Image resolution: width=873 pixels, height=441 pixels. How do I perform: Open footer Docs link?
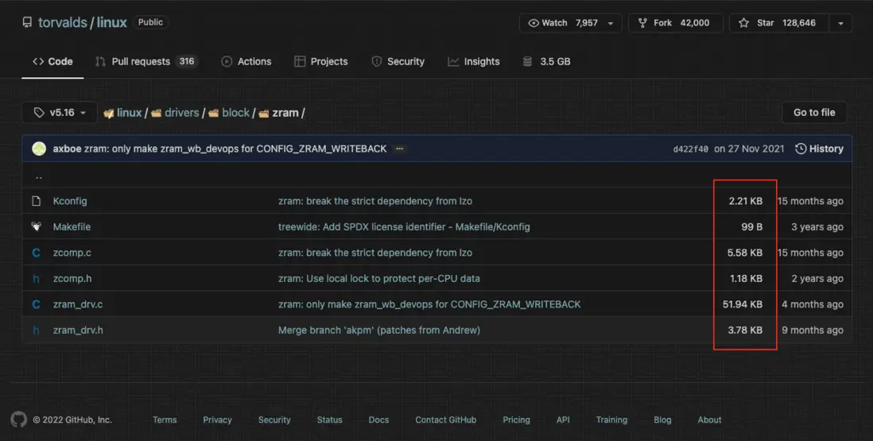[378, 420]
